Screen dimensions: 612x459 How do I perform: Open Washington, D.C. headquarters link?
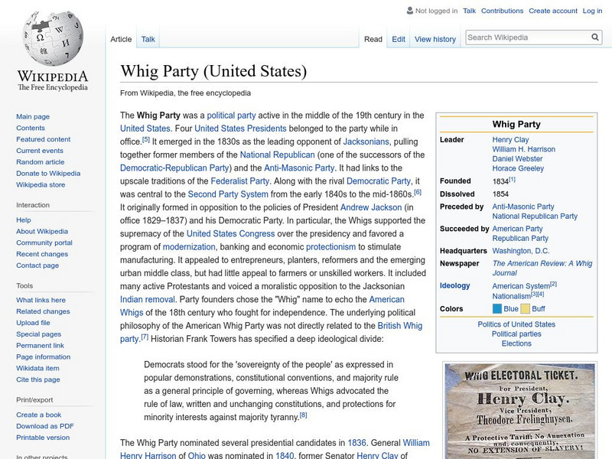tap(521, 251)
